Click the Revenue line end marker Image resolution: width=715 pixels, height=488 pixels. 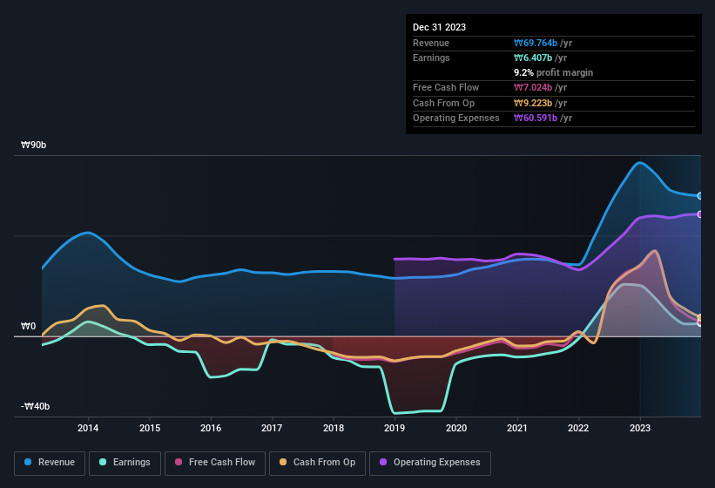click(700, 196)
